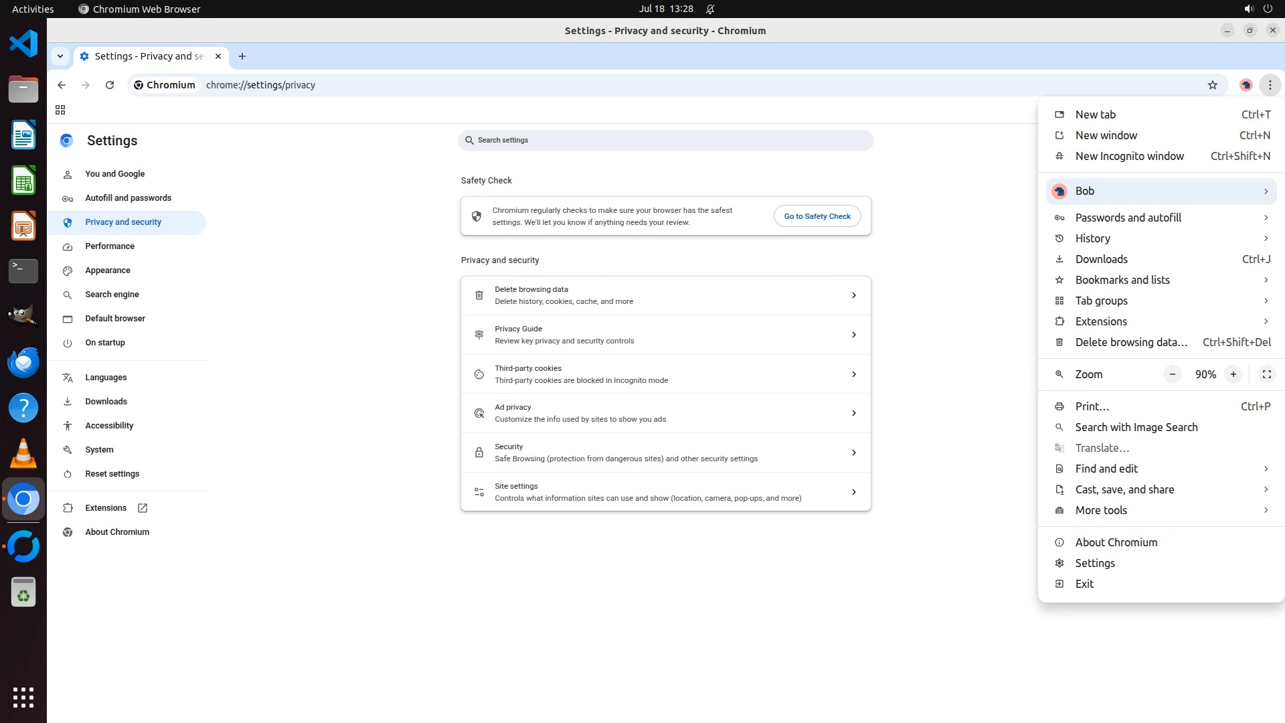Open Appearance in settings sidebar
The image size is (1285, 723).
[x=108, y=270]
